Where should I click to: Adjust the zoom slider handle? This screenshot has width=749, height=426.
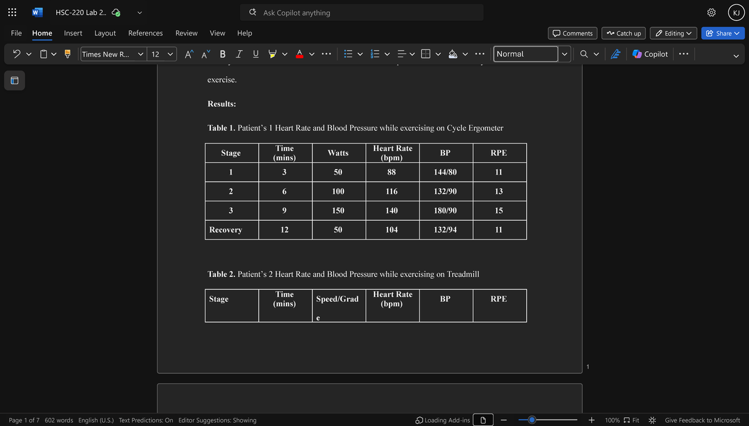(532, 420)
